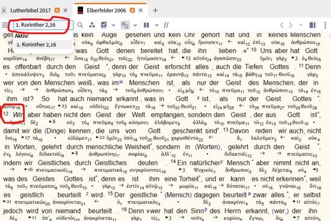Expand the interlinear options dropdown arrow

(135, 25)
